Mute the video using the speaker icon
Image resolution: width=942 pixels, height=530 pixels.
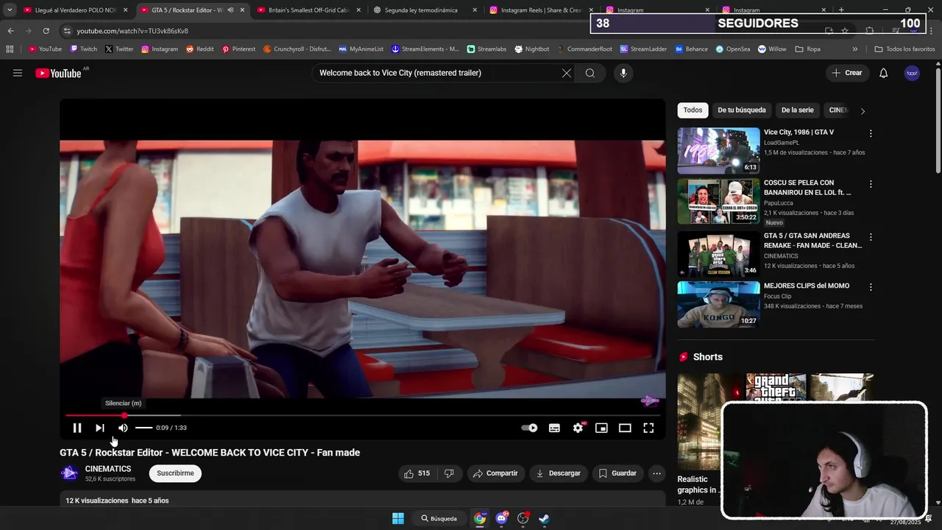click(x=123, y=428)
